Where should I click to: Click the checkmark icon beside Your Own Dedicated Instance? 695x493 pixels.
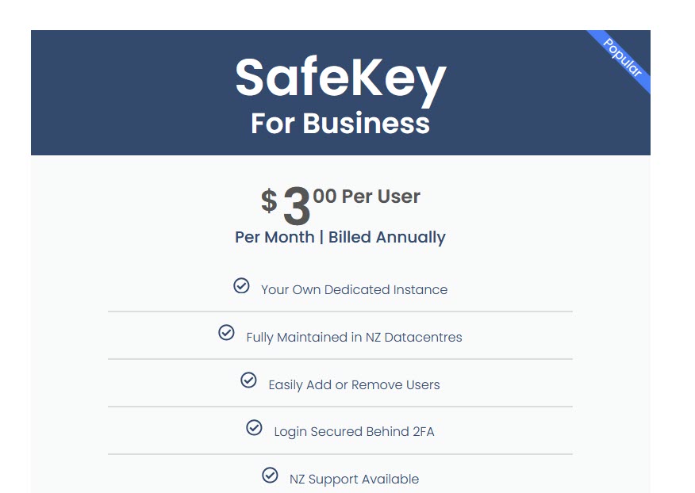point(242,286)
